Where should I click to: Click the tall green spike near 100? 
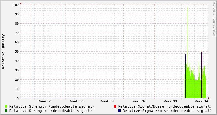pos(188,35)
